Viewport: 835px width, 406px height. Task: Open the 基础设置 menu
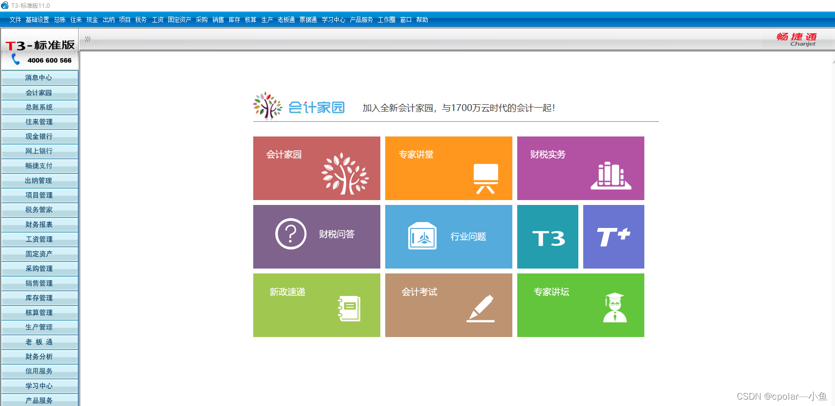pyautogui.click(x=37, y=20)
